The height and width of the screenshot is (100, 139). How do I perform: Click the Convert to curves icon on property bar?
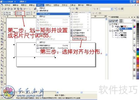pyautogui.click(x=100, y=13)
